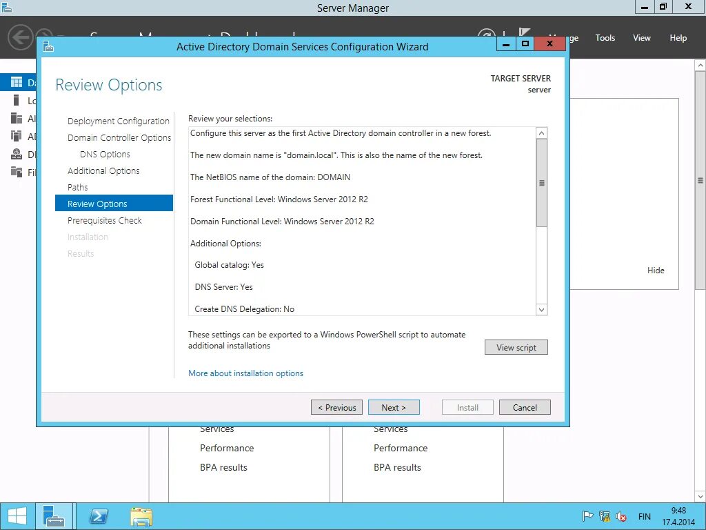Click the NetBIOS name DOMAIN line

270,177
